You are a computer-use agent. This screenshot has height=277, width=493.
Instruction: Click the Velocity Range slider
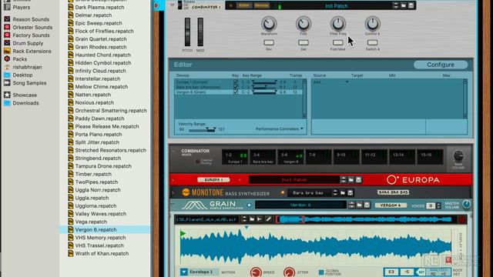click(202, 129)
